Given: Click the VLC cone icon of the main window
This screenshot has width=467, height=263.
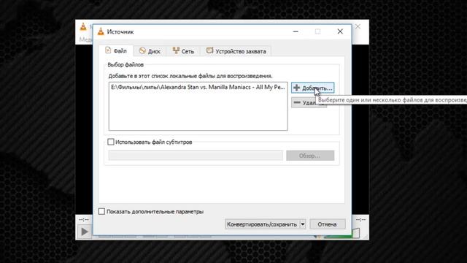Looking at the screenshot, I should click(x=83, y=27).
